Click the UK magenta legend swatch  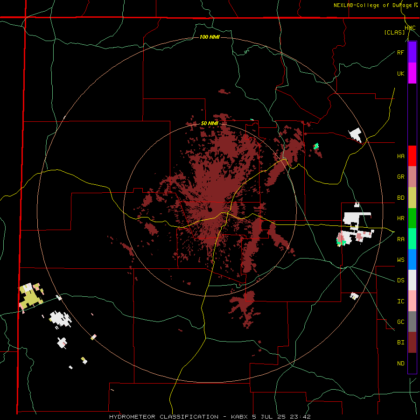[412, 73]
